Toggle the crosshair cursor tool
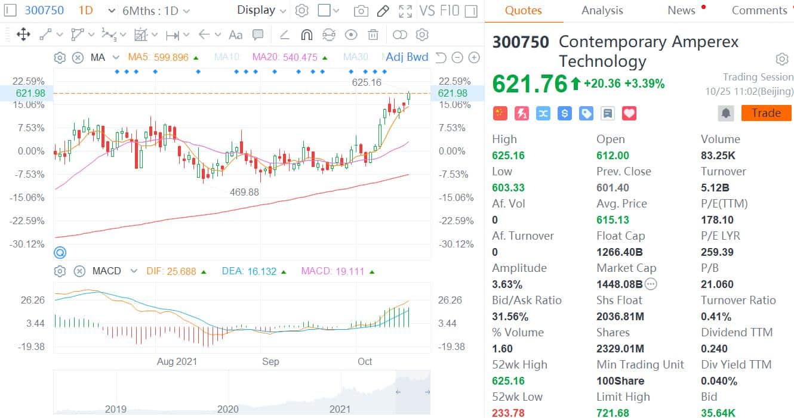This screenshot has width=794, height=418. (23, 35)
